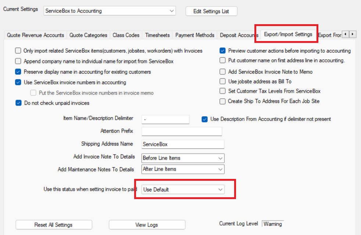This screenshot has width=361, height=235.
Task: Toggle Use ServiceBox invoice numbers in accounting
Action: coord(18,82)
